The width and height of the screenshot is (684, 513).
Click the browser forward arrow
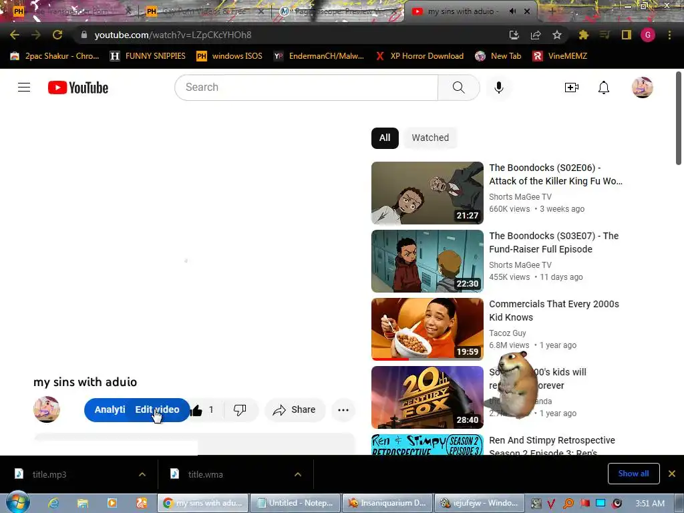click(36, 35)
